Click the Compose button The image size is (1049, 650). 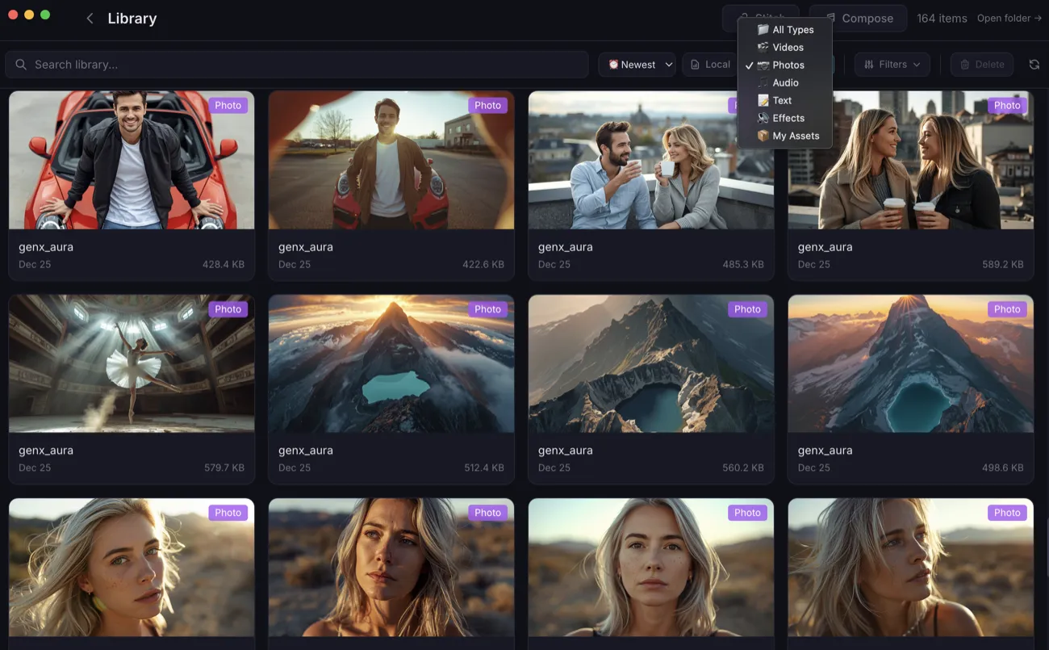[x=859, y=17]
